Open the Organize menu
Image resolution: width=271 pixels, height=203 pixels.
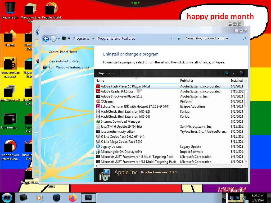pyautogui.click(x=106, y=73)
